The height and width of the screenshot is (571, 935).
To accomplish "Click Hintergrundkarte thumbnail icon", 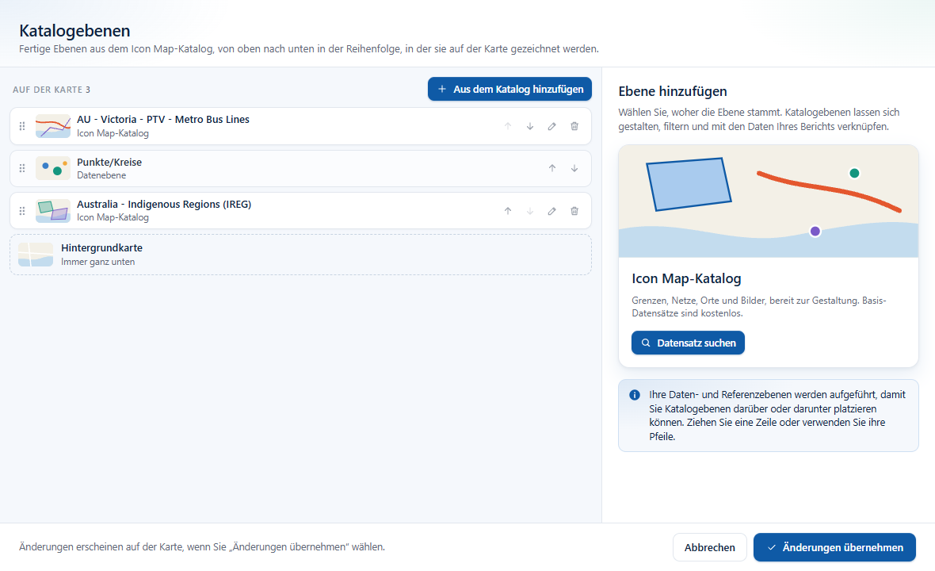I will click(x=36, y=255).
